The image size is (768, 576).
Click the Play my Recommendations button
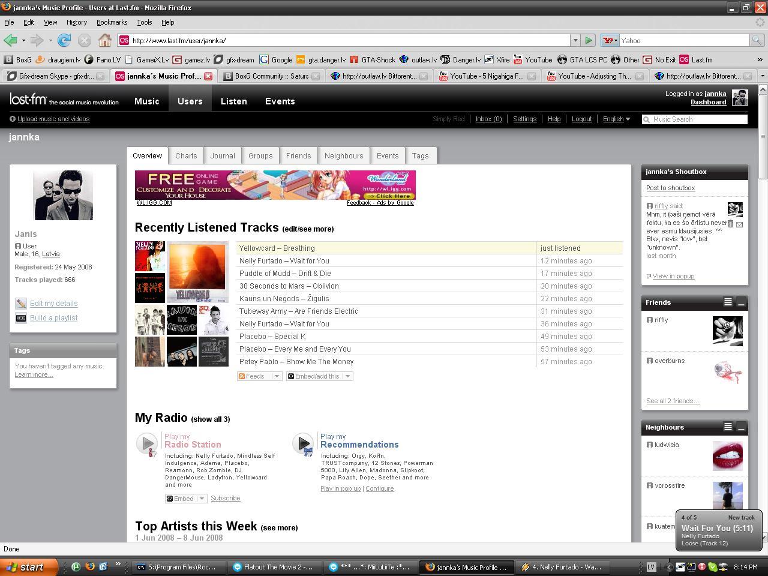[303, 444]
